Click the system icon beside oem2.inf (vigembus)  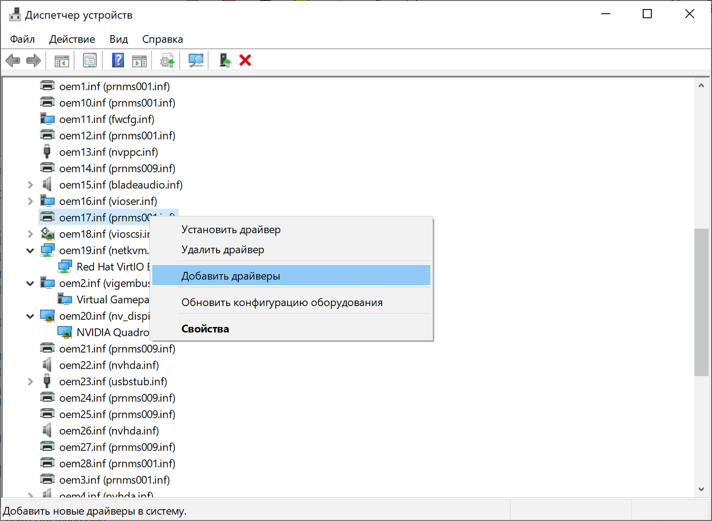pyautogui.click(x=47, y=283)
